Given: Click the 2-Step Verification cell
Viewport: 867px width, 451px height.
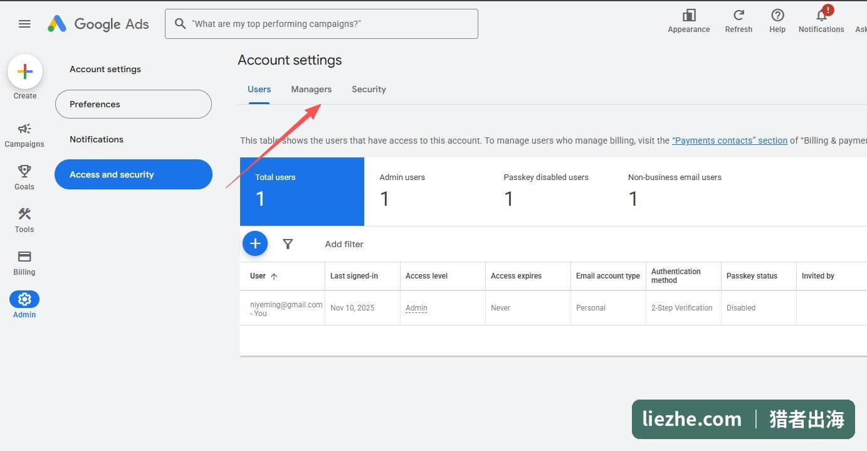Looking at the screenshot, I should (682, 308).
